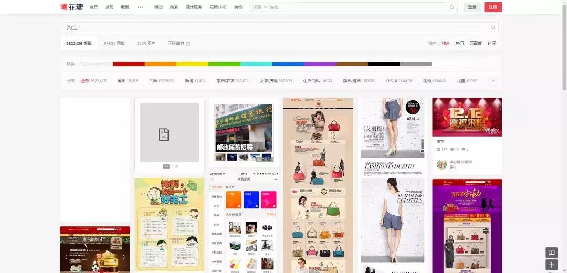The image size is (567, 273).
Task: Click the 登录 login button
Action: (472, 7)
